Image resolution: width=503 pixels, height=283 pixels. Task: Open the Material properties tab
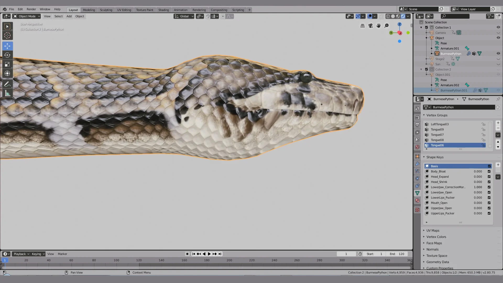(417, 200)
